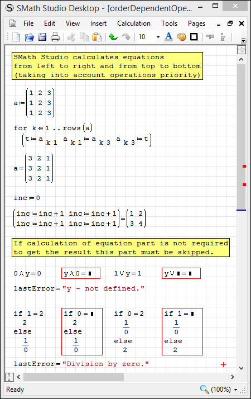The image size is (251, 399).
Task: Open the text color A icon
Action: 168,37
